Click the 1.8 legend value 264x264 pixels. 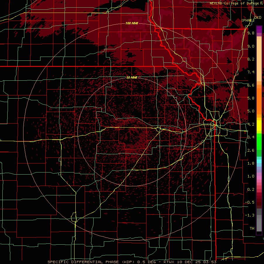(x=251, y=163)
